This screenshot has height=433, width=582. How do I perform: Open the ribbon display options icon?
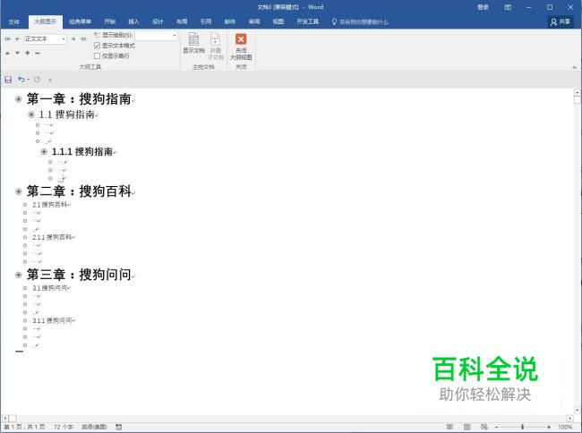508,7
